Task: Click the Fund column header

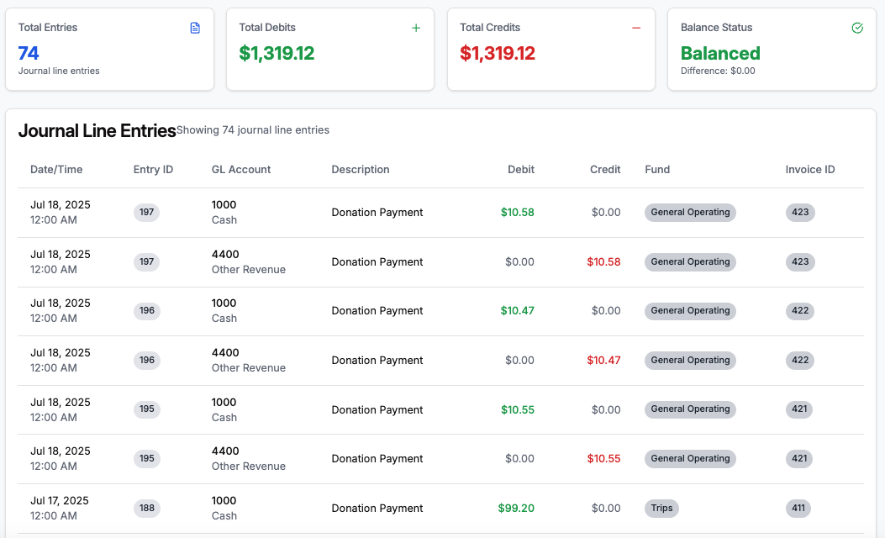Action: 657,169
